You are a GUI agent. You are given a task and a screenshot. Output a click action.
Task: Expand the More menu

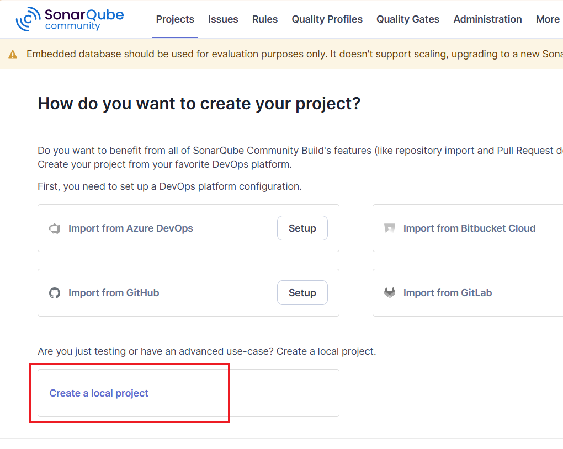pyautogui.click(x=548, y=19)
